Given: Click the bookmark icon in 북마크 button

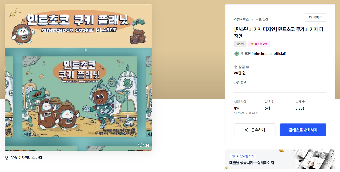Looking at the screenshot, I should coord(310,17).
